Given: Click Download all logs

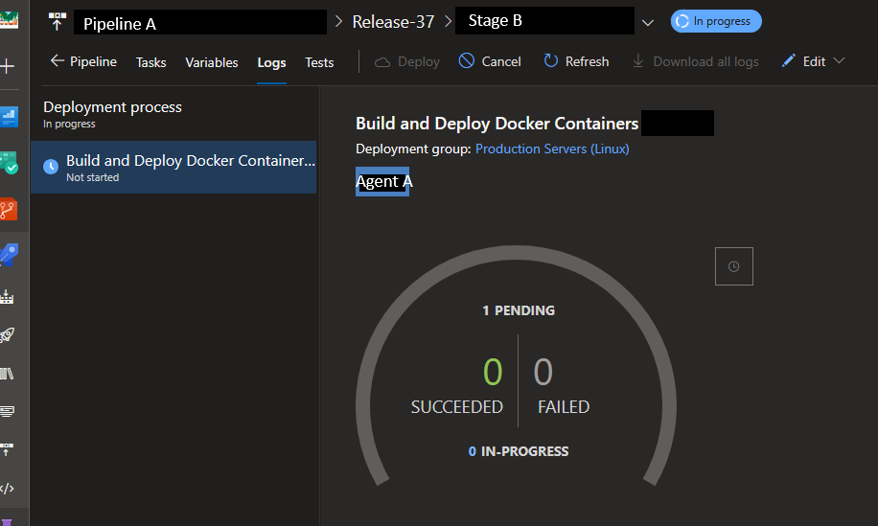Looking at the screenshot, I should (x=696, y=61).
